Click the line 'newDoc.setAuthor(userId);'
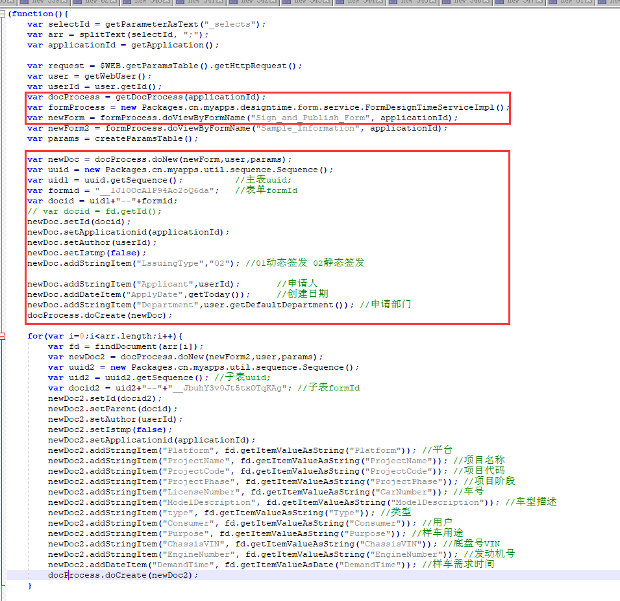The height and width of the screenshot is (601, 620). pyautogui.click(x=92, y=242)
